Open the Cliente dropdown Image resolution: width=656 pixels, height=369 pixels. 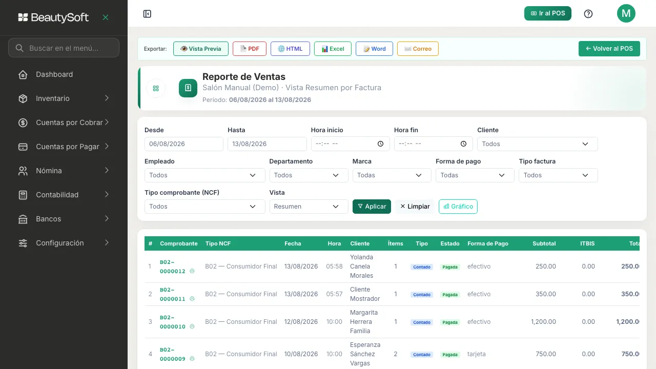tap(537, 144)
